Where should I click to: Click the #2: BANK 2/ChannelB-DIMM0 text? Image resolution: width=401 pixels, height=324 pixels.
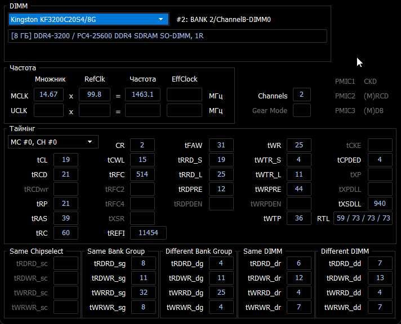click(x=224, y=20)
